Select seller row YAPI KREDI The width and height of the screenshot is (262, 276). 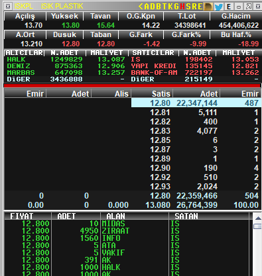(195, 66)
